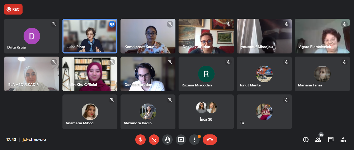Screen dimensions: 354x150
Task: Hang up with red leave call button
Action: pyautogui.click(x=210, y=140)
